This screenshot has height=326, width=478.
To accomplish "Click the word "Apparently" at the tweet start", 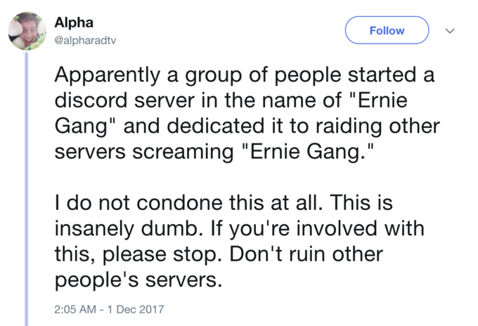I will [x=108, y=75].
